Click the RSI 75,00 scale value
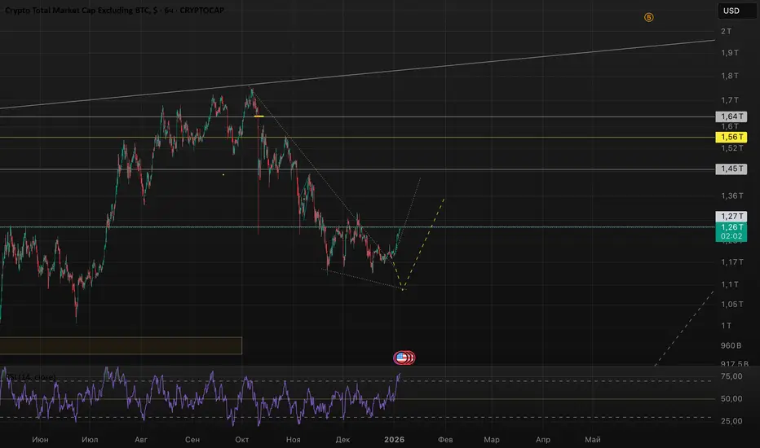This screenshot has height=448, width=760. pos(731,376)
